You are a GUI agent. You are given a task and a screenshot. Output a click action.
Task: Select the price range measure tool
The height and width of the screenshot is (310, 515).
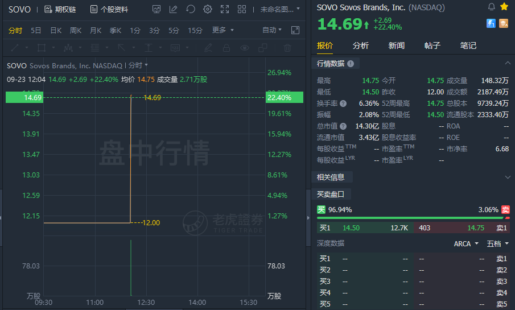149,48
